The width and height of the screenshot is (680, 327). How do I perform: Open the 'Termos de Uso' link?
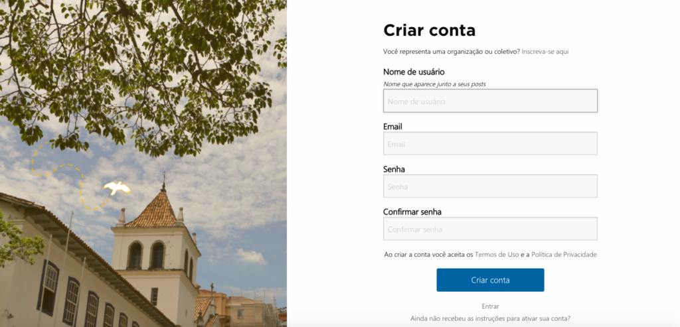[497, 255]
